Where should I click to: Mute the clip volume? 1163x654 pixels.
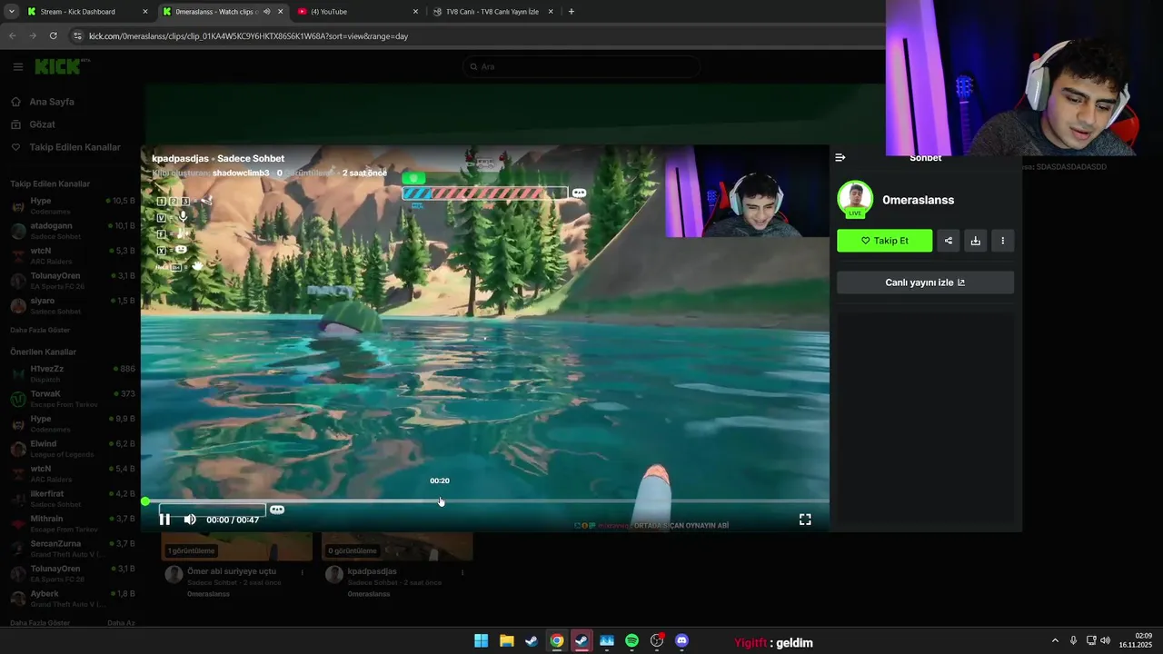[190, 520]
